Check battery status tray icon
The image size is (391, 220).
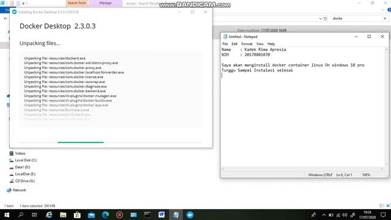[x=331, y=215]
